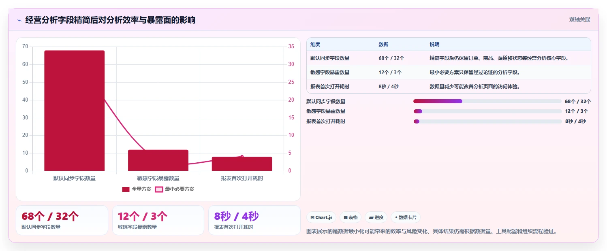Toggle the 最小必要方案 legend item

[175, 189]
